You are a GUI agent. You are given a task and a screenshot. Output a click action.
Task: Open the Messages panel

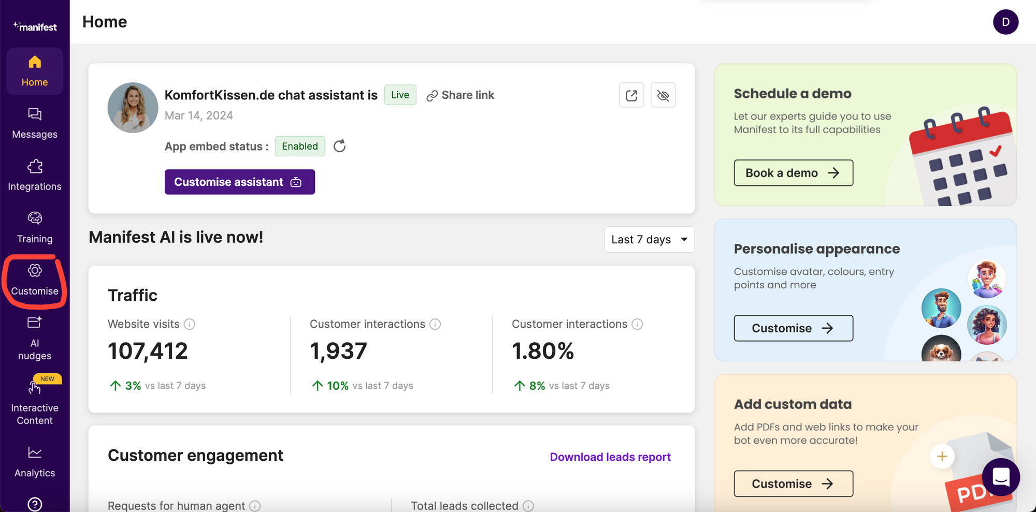point(34,123)
